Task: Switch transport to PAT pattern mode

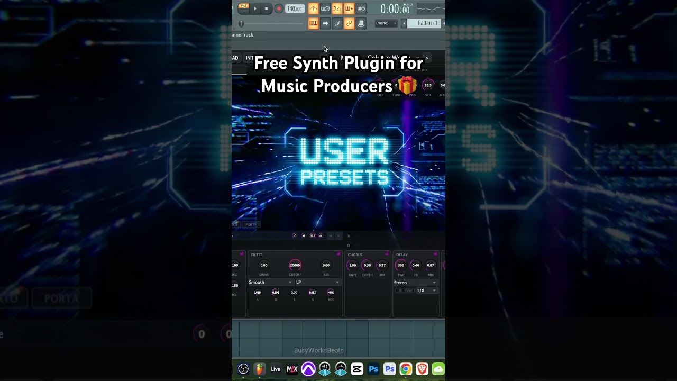Action: 243,6
